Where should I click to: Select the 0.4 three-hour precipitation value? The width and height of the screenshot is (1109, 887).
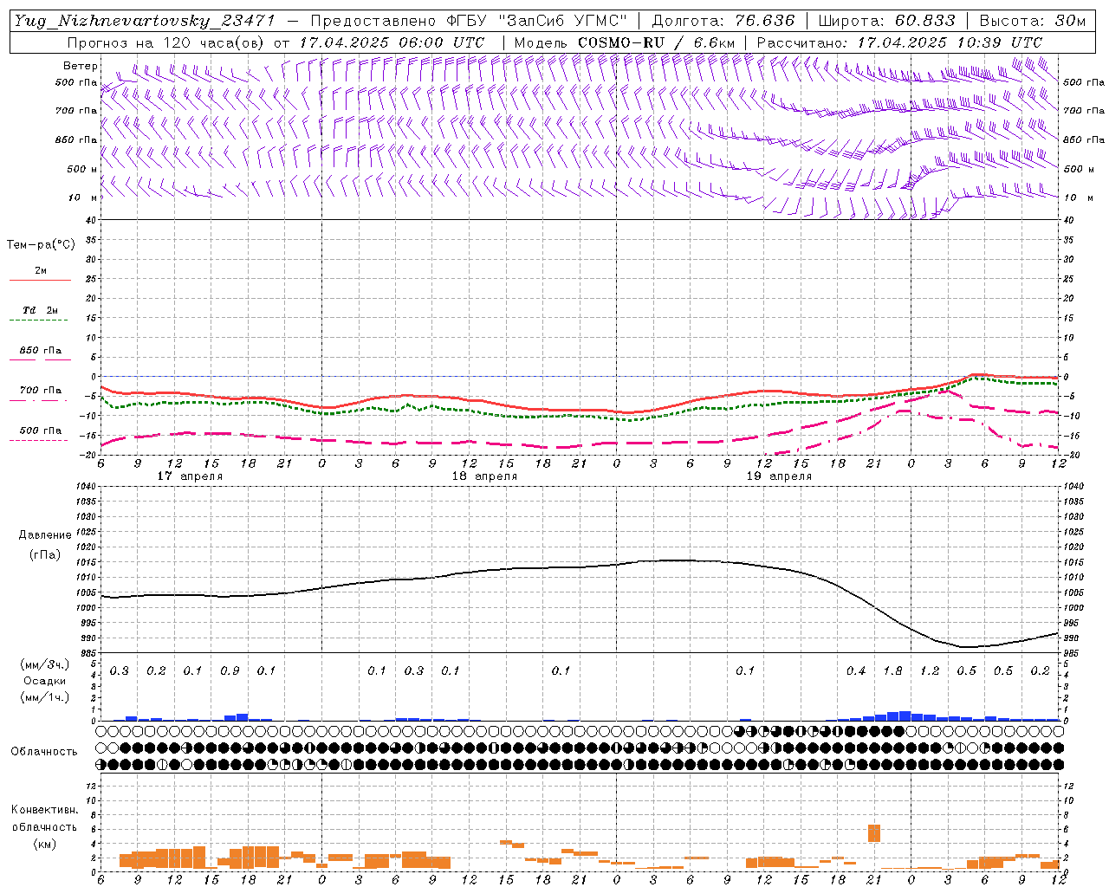(856, 671)
